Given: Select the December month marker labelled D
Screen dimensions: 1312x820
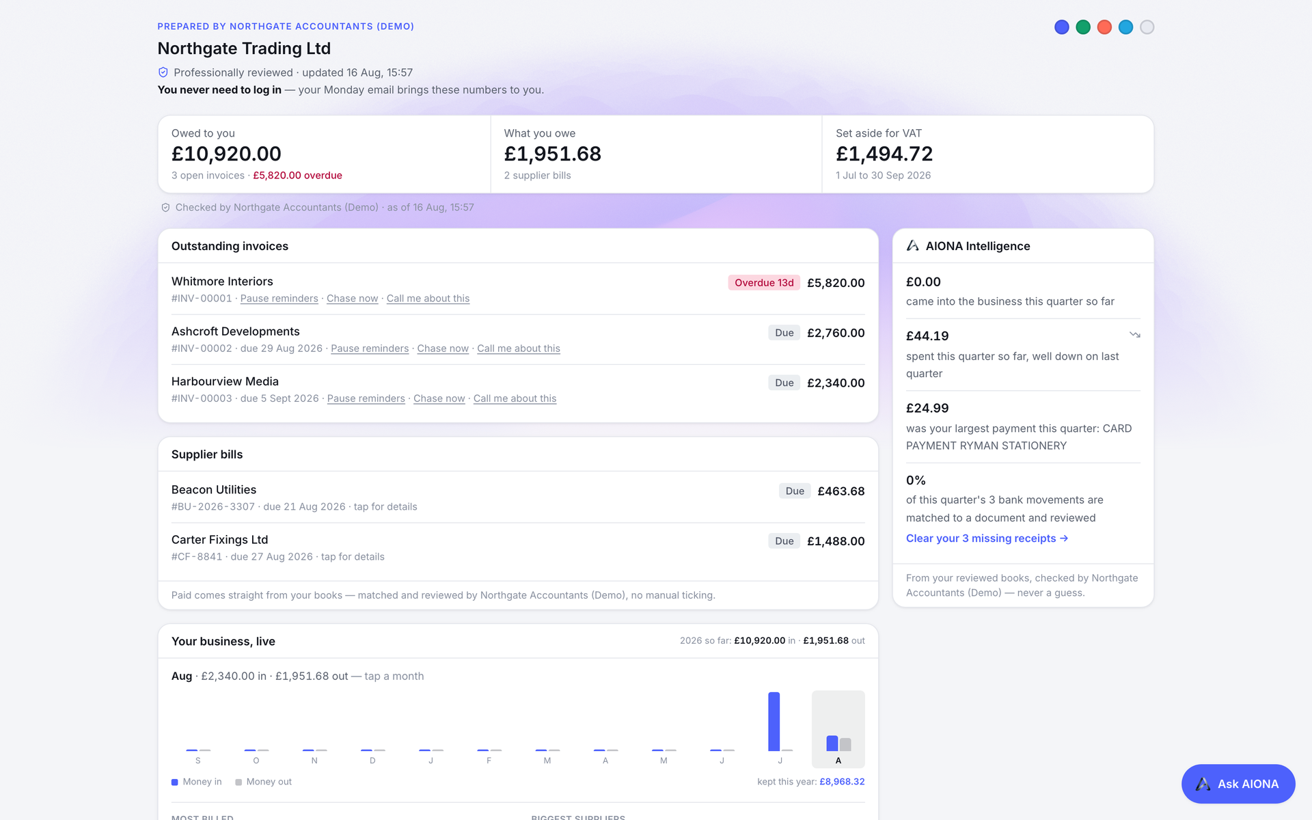Looking at the screenshot, I should point(372,761).
